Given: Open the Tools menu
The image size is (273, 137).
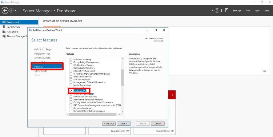Looking at the screenshot, I should (248, 11).
